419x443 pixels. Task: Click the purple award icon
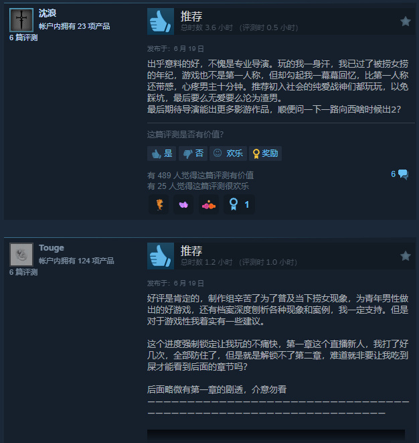(x=183, y=204)
